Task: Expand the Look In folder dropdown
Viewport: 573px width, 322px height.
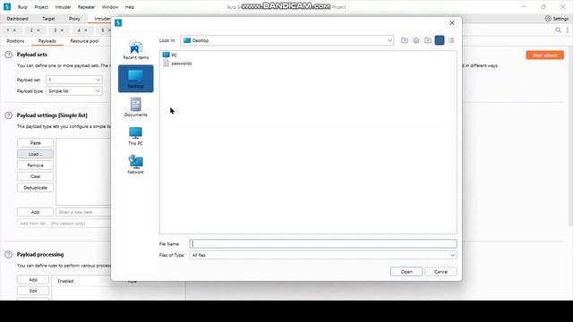Action: [x=389, y=40]
